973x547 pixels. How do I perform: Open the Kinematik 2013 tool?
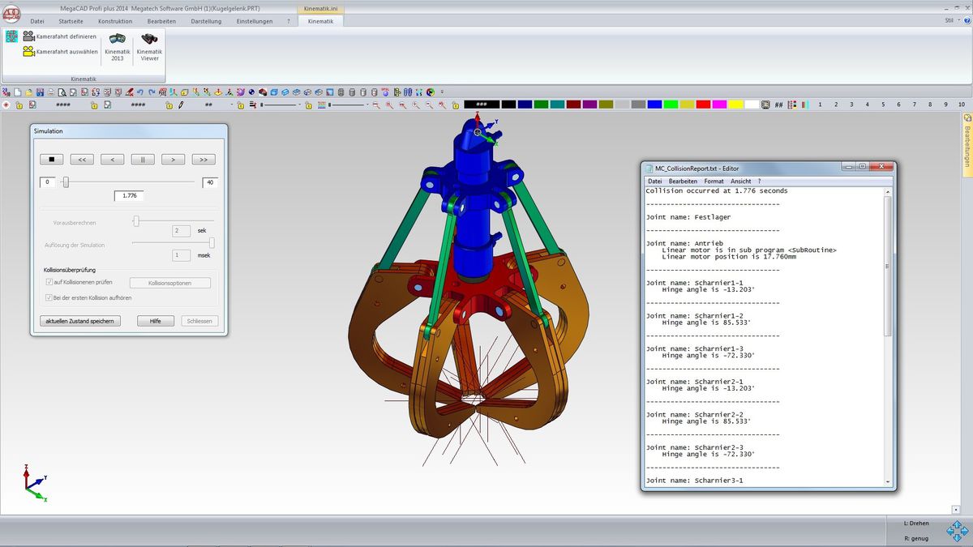click(117, 46)
